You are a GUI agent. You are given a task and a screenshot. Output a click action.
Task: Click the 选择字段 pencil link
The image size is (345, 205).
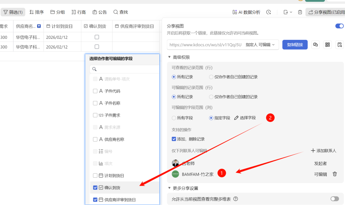245,118
